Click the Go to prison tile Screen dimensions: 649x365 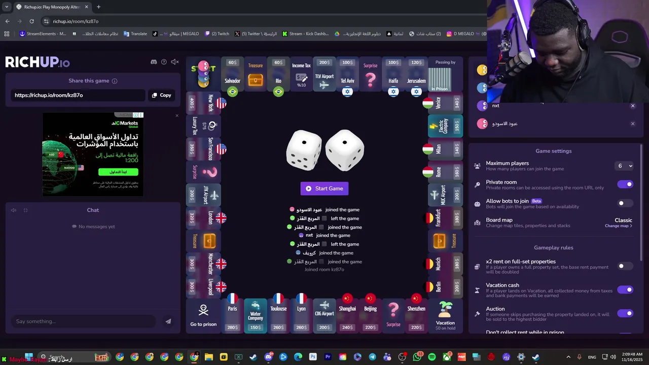click(x=203, y=316)
